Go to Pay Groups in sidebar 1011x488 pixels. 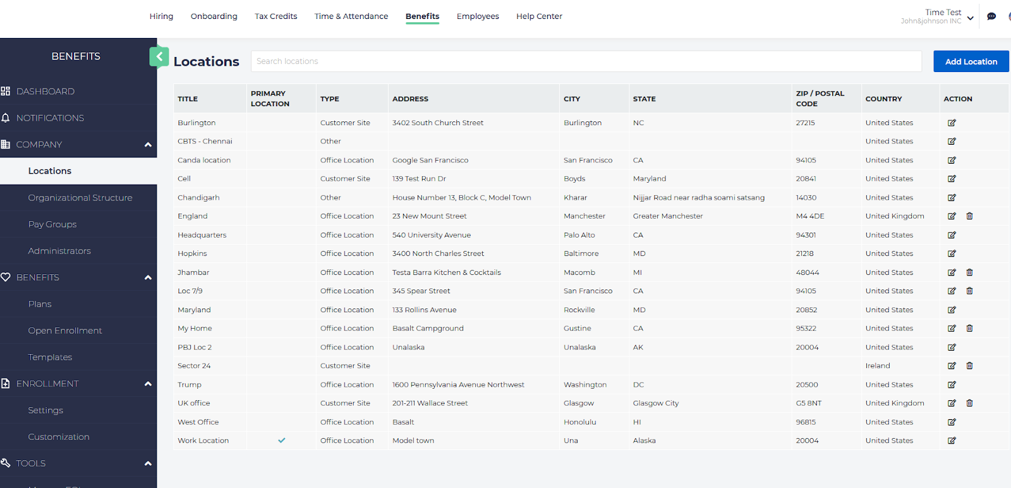pos(52,224)
